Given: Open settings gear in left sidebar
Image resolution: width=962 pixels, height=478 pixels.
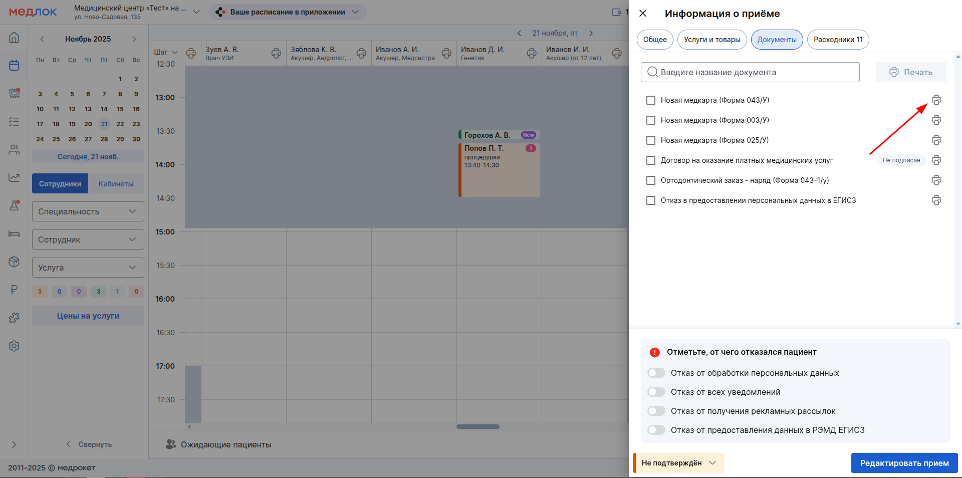Looking at the screenshot, I should [14, 346].
